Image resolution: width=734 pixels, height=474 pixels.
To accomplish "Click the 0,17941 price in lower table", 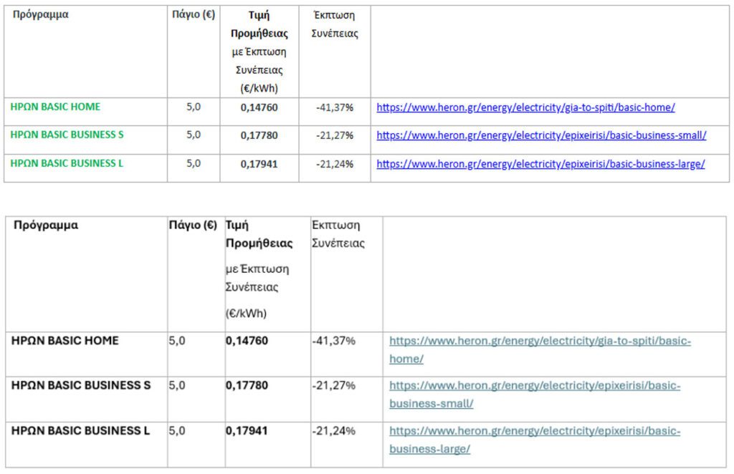I will [x=247, y=431].
